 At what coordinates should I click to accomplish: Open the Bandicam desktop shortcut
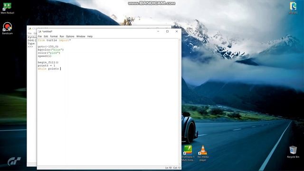point(8,28)
